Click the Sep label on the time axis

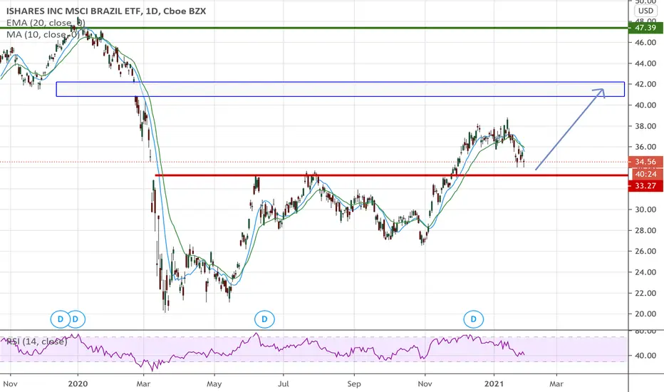pyautogui.click(x=354, y=384)
